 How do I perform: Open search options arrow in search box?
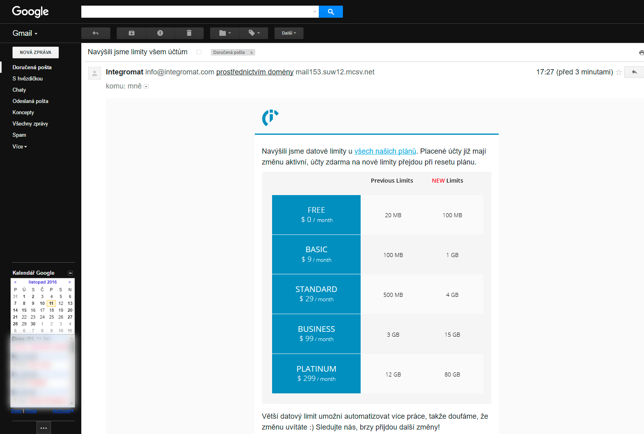click(x=315, y=12)
